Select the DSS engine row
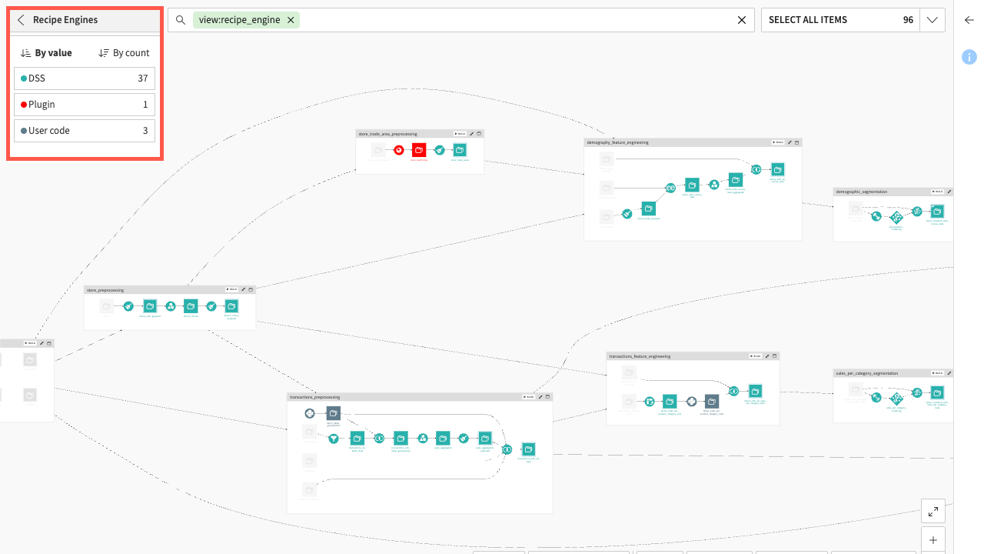This screenshot has height=554, width=984. point(85,78)
